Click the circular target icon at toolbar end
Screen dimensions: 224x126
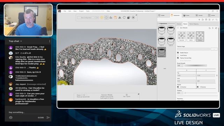tap(133, 17)
